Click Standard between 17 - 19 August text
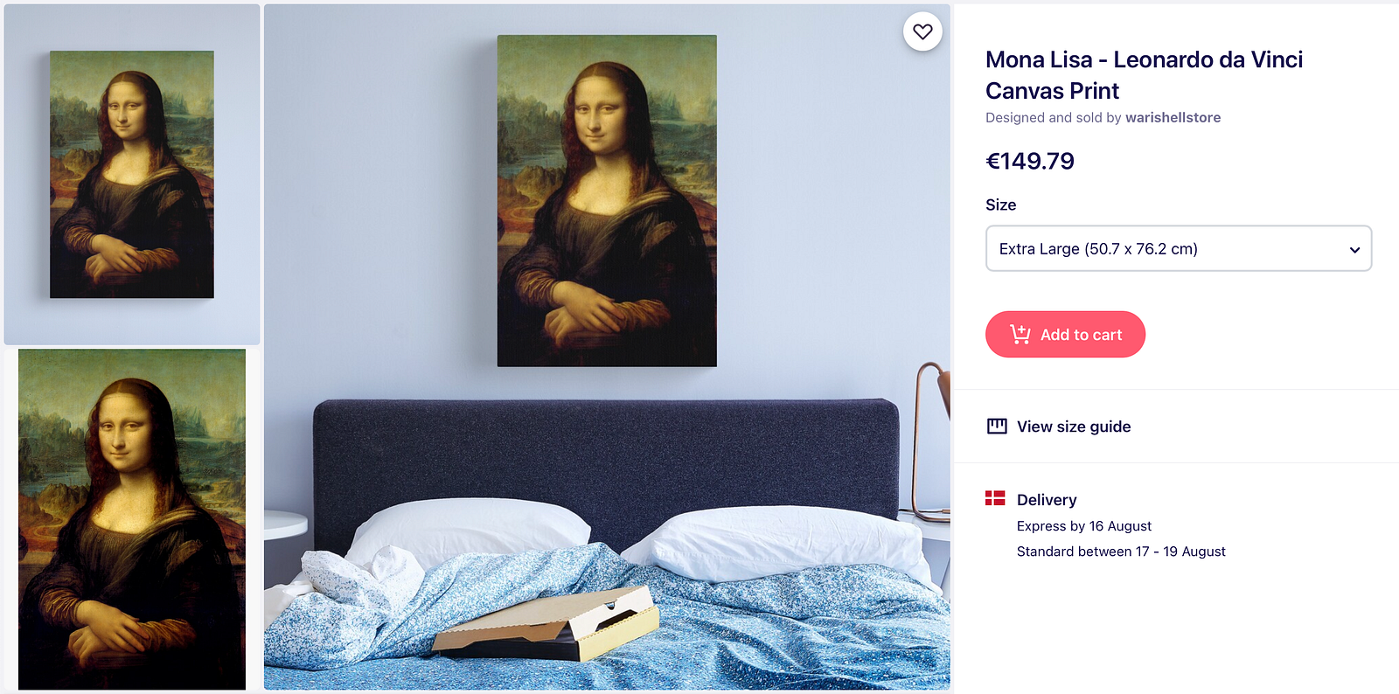 1121,552
